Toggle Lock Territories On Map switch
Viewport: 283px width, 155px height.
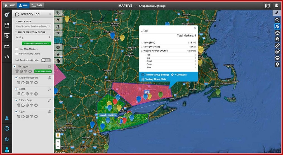tap(46, 60)
